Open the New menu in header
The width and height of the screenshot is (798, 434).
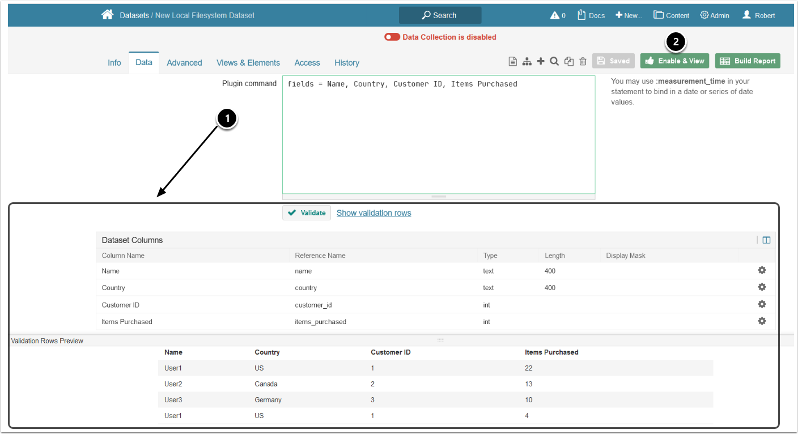(629, 15)
